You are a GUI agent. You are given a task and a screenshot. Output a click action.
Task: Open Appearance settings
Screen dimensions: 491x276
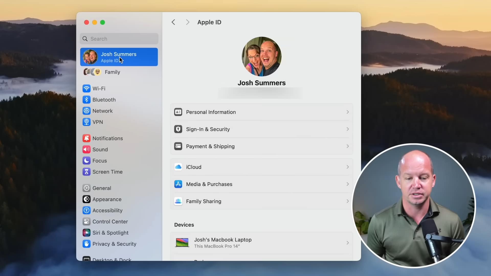pos(107,199)
